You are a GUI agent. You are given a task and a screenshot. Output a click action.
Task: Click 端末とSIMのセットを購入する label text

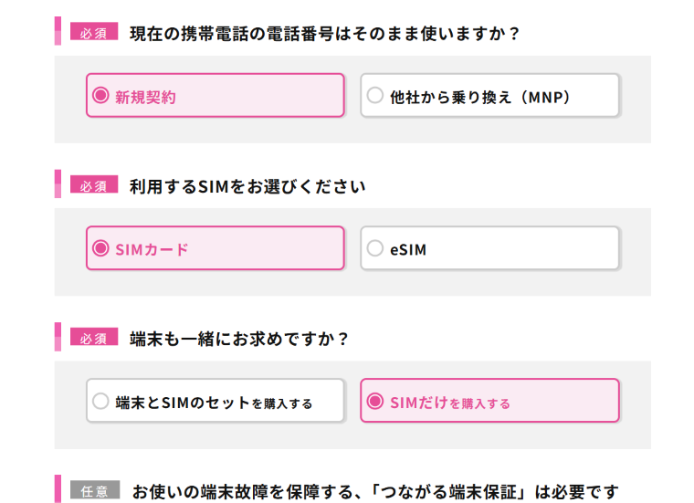coord(214,403)
